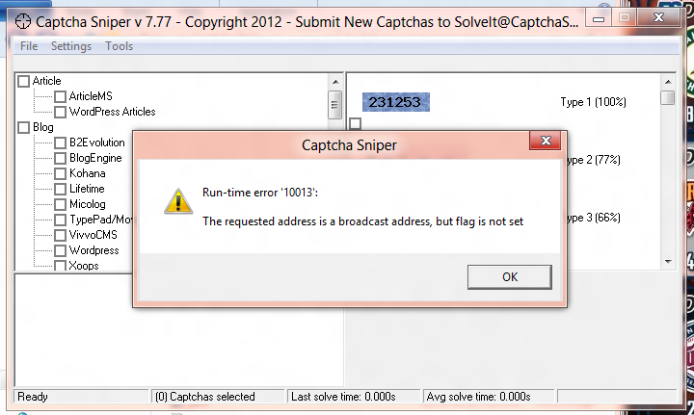Click the platform tree scrollbar thumb

point(335,105)
